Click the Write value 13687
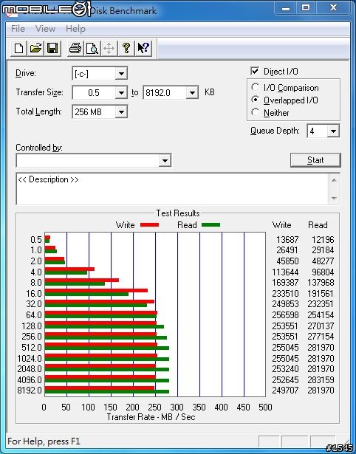 pyautogui.click(x=287, y=240)
